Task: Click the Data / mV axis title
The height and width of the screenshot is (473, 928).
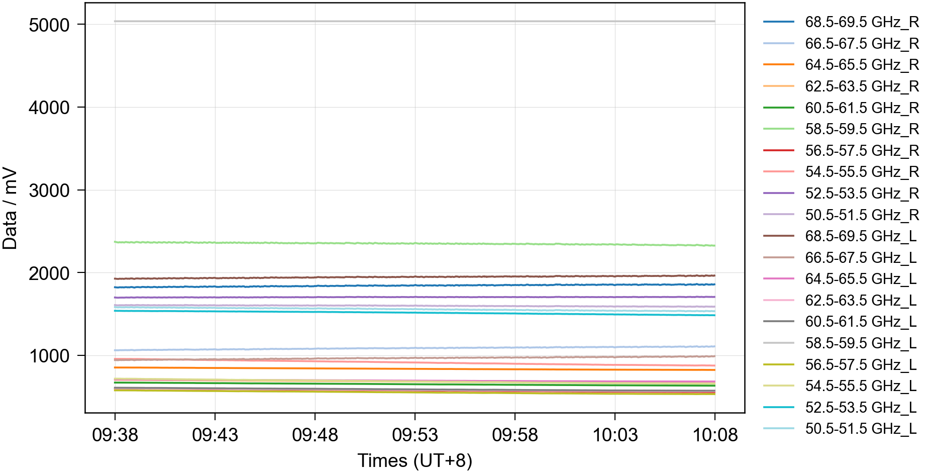Action: (10, 208)
